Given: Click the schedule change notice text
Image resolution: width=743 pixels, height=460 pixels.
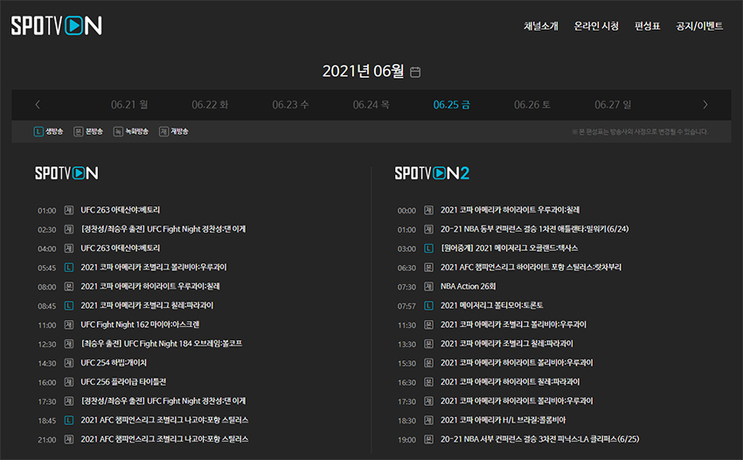Looking at the screenshot, I should coord(640,132).
